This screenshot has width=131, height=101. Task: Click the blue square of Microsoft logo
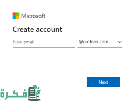point(14,18)
